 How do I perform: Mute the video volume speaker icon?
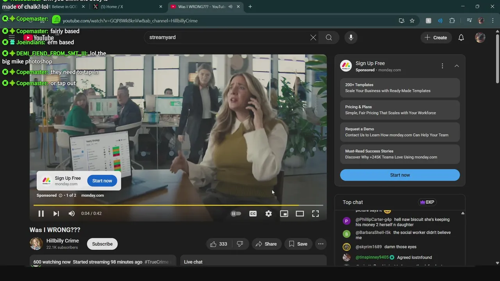(71, 213)
